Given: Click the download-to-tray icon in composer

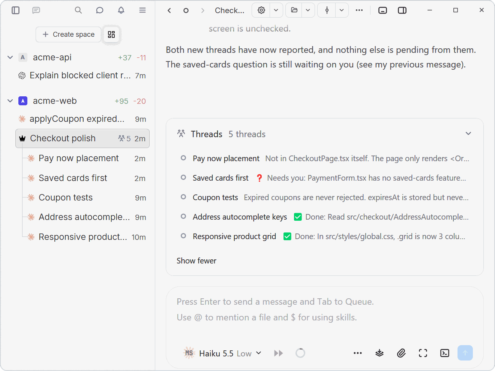Looking at the screenshot, I should coord(379,353).
